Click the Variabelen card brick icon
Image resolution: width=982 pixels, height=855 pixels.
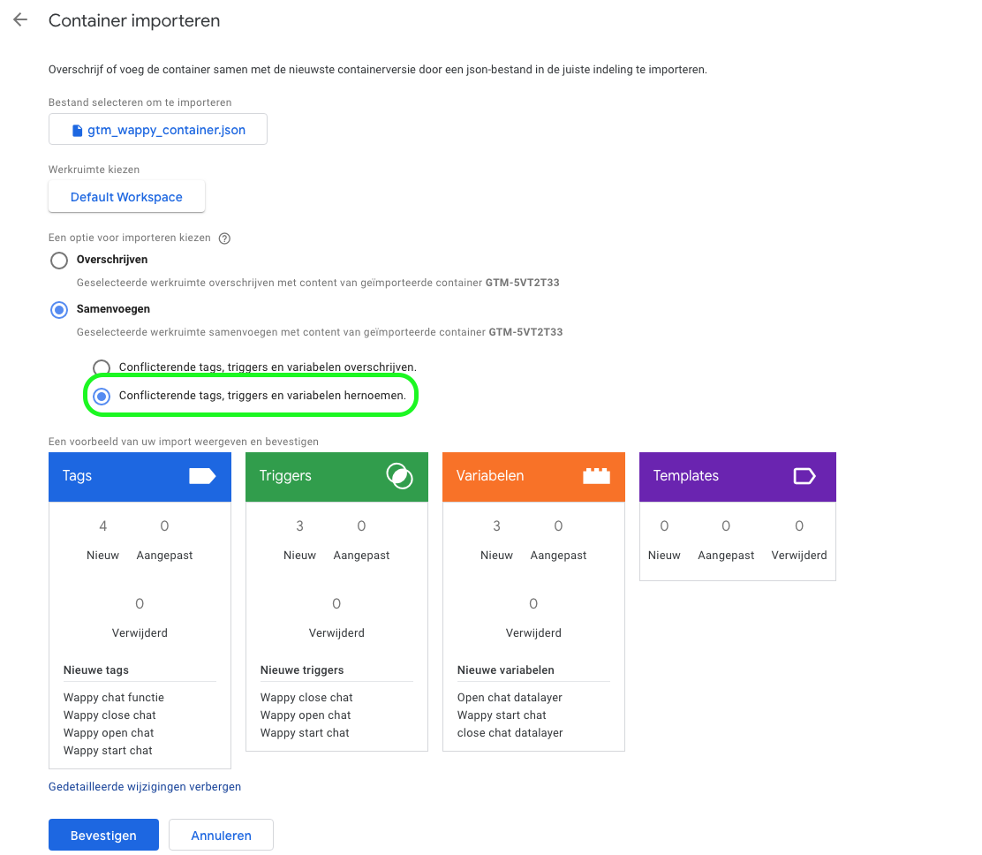[x=596, y=476]
